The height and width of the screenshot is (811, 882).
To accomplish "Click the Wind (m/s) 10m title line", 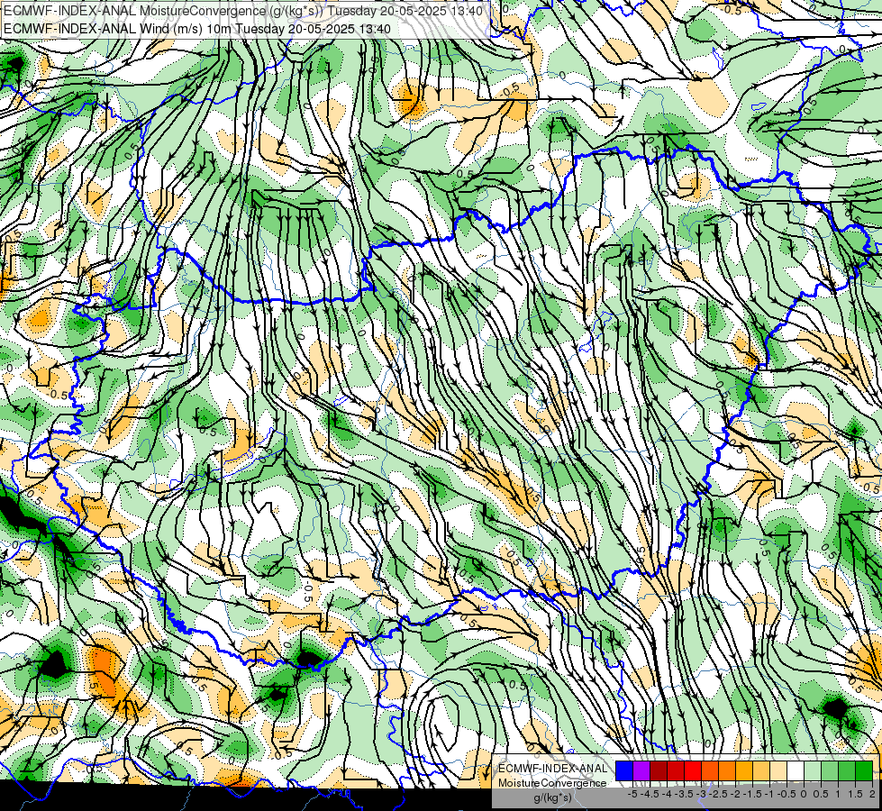I will pyautogui.click(x=197, y=29).
